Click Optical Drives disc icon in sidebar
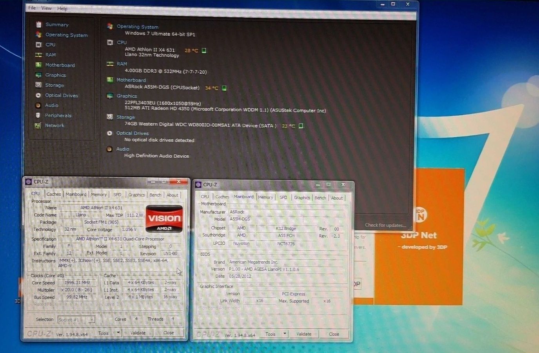539x353 pixels. pyautogui.click(x=38, y=95)
